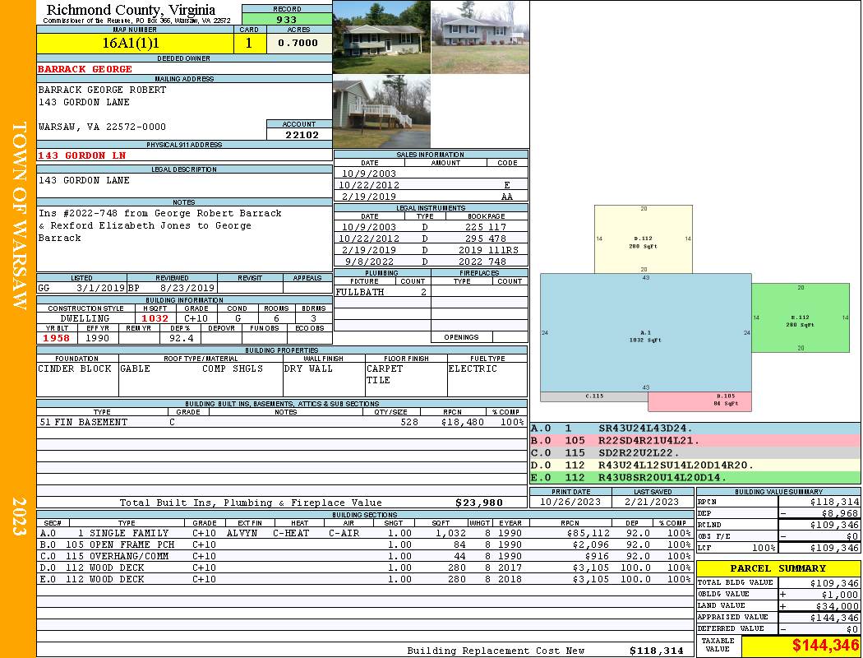Select sale date 10/9/2003 in Sales Information
Screen dimensions: 863x658
point(369,174)
